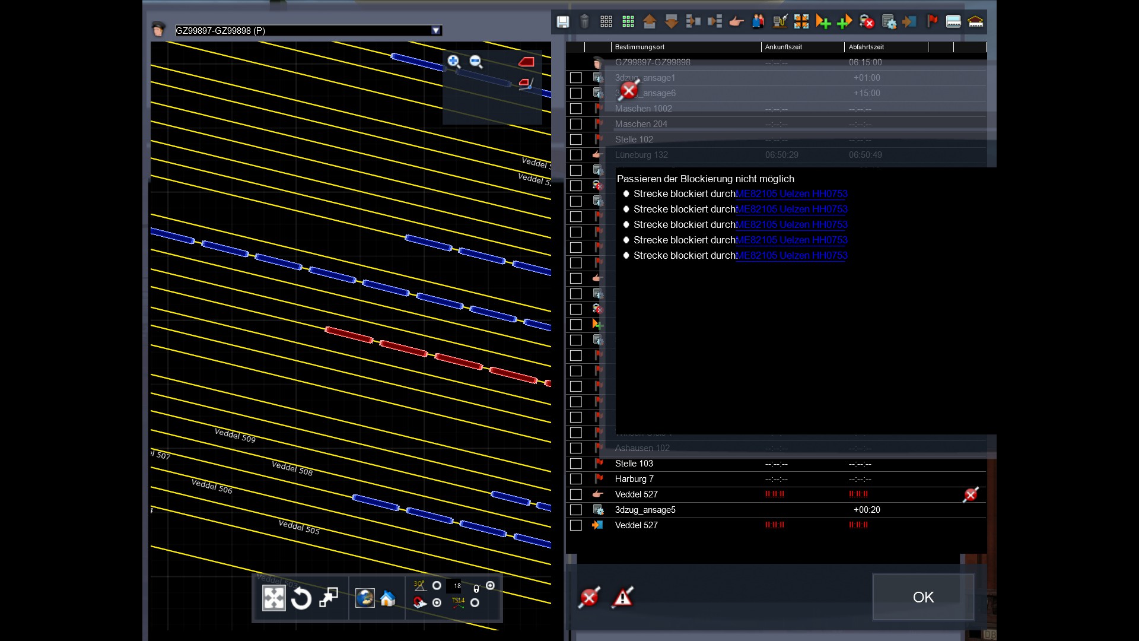Click the white grid icon in the toolbar
This screenshot has width=1139, height=641.
point(606,22)
